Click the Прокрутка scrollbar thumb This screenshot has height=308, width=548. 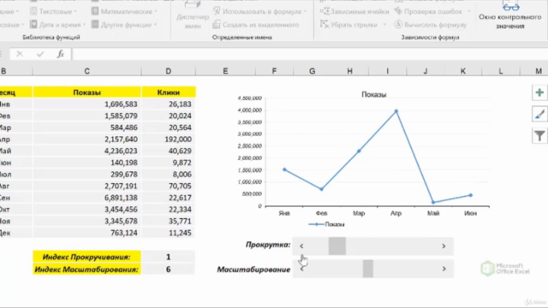pos(337,246)
